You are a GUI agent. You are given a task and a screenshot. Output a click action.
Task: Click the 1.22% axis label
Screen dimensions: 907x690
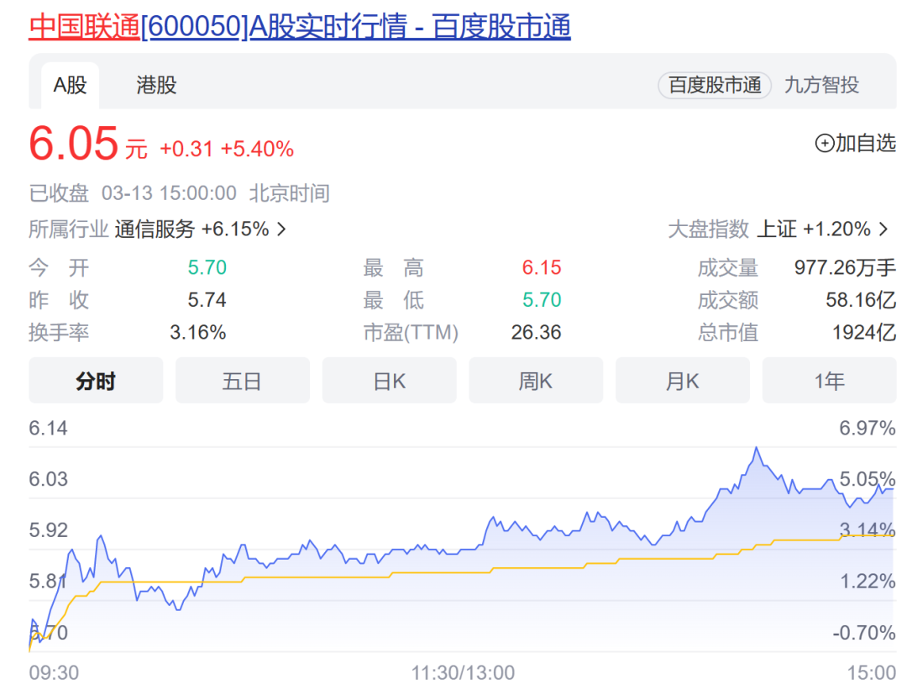coord(868,582)
